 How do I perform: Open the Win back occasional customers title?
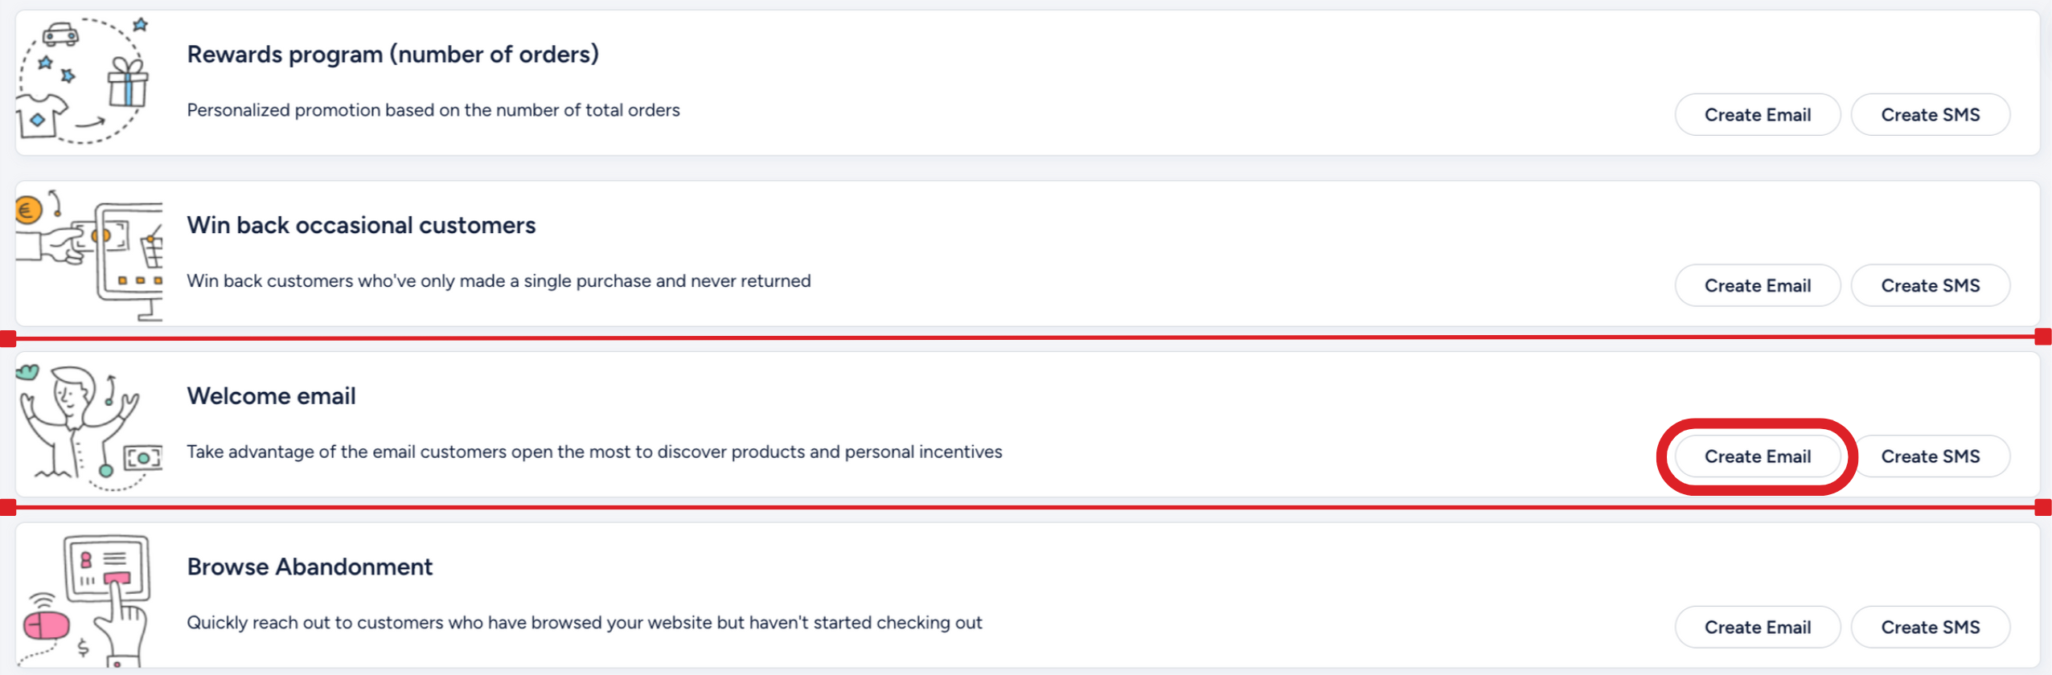tap(361, 225)
